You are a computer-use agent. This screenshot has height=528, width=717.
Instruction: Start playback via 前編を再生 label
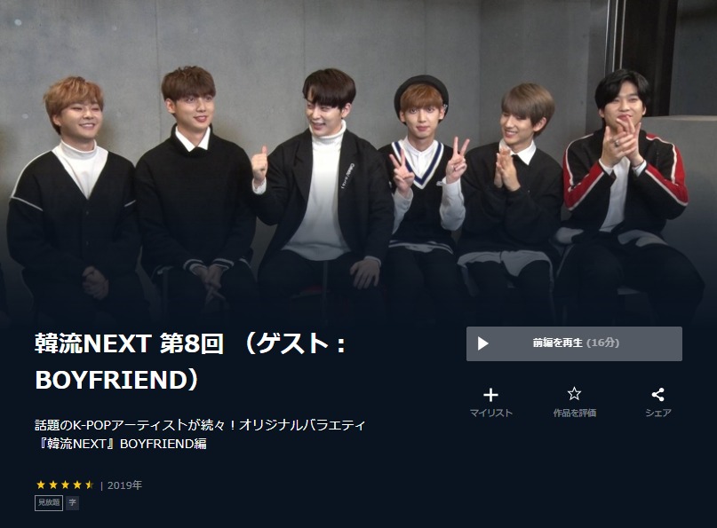(557, 343)
